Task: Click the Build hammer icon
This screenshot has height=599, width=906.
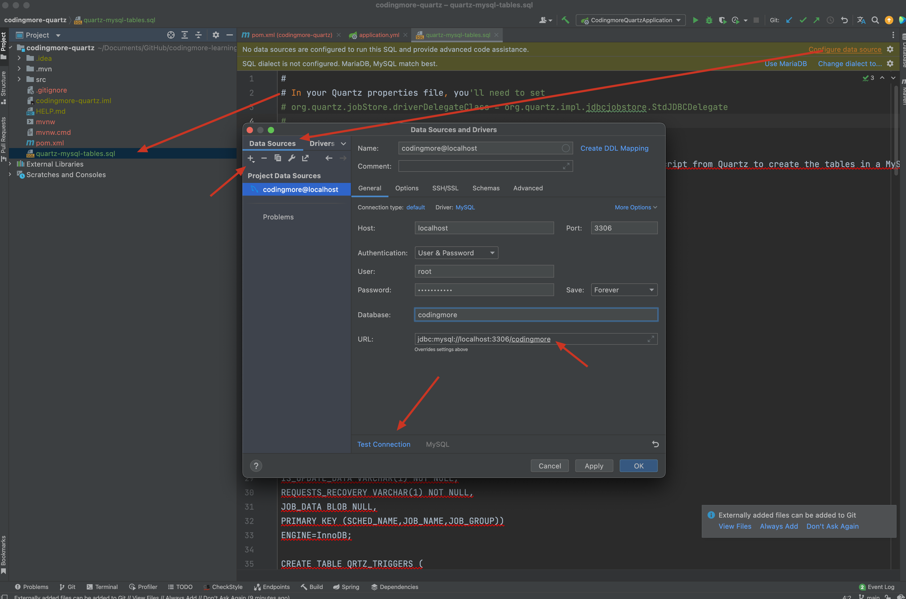Action: (565, 20)
